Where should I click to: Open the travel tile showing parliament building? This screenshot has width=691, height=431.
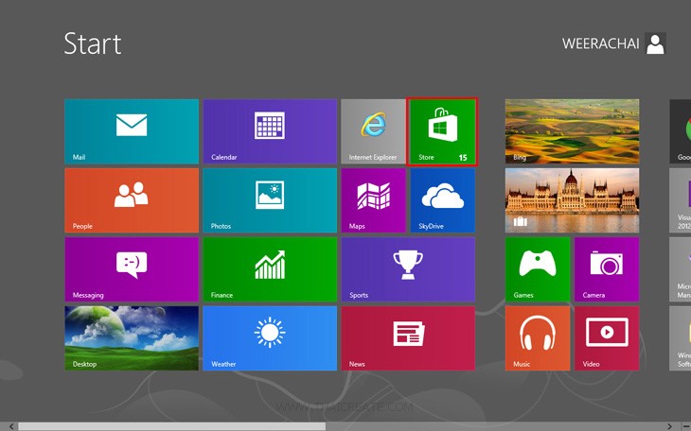pos(572,200)
